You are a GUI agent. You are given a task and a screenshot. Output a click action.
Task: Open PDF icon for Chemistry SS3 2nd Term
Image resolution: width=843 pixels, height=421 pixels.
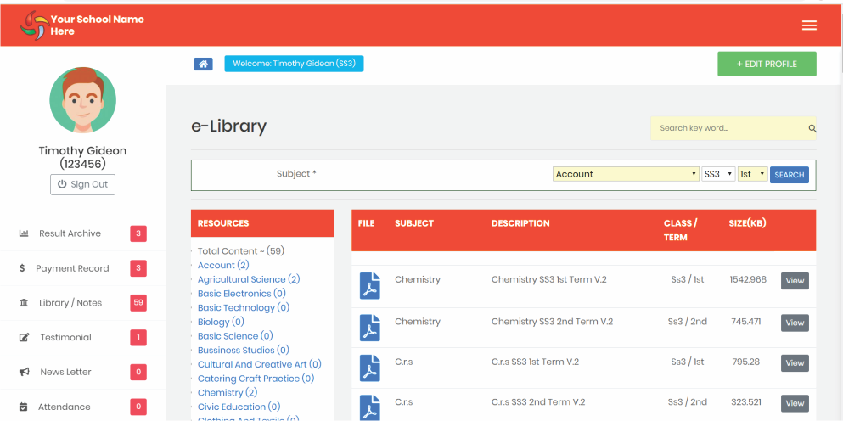369,327
